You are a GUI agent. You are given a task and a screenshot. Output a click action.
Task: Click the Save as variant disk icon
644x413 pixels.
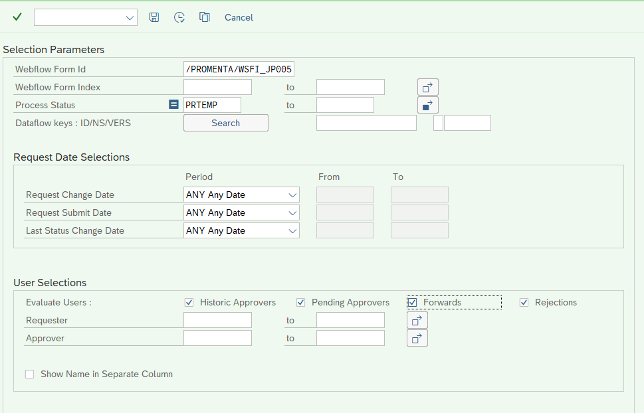coord(154,17)
